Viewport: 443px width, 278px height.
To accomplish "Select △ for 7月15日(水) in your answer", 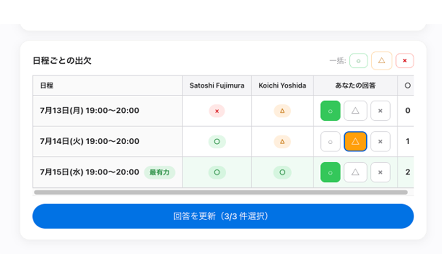I will click(x=355, y=172).
